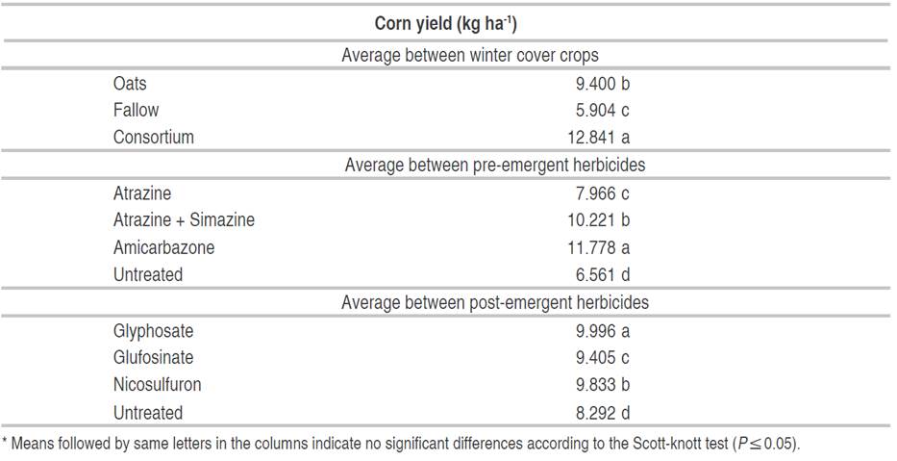Select the Consortium row label
Screen dimensions: 897x461
[x=153, y=137]
